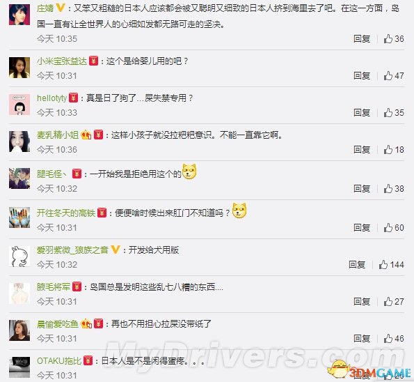Viewport: 414px width, 382px height.
Task: Reply to 爱羽紫微_狼族之音's comment
Action: pyautogui.click(x=357, y=265)
